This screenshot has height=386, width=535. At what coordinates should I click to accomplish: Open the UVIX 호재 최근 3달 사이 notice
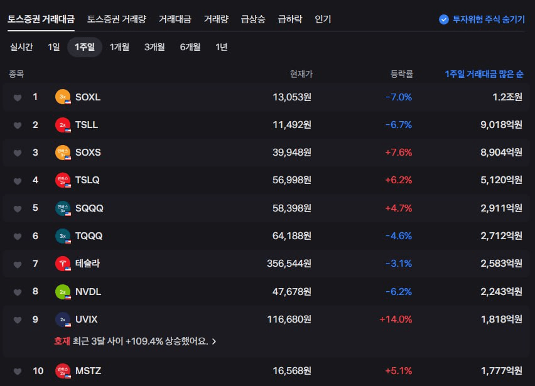point(135,341)
